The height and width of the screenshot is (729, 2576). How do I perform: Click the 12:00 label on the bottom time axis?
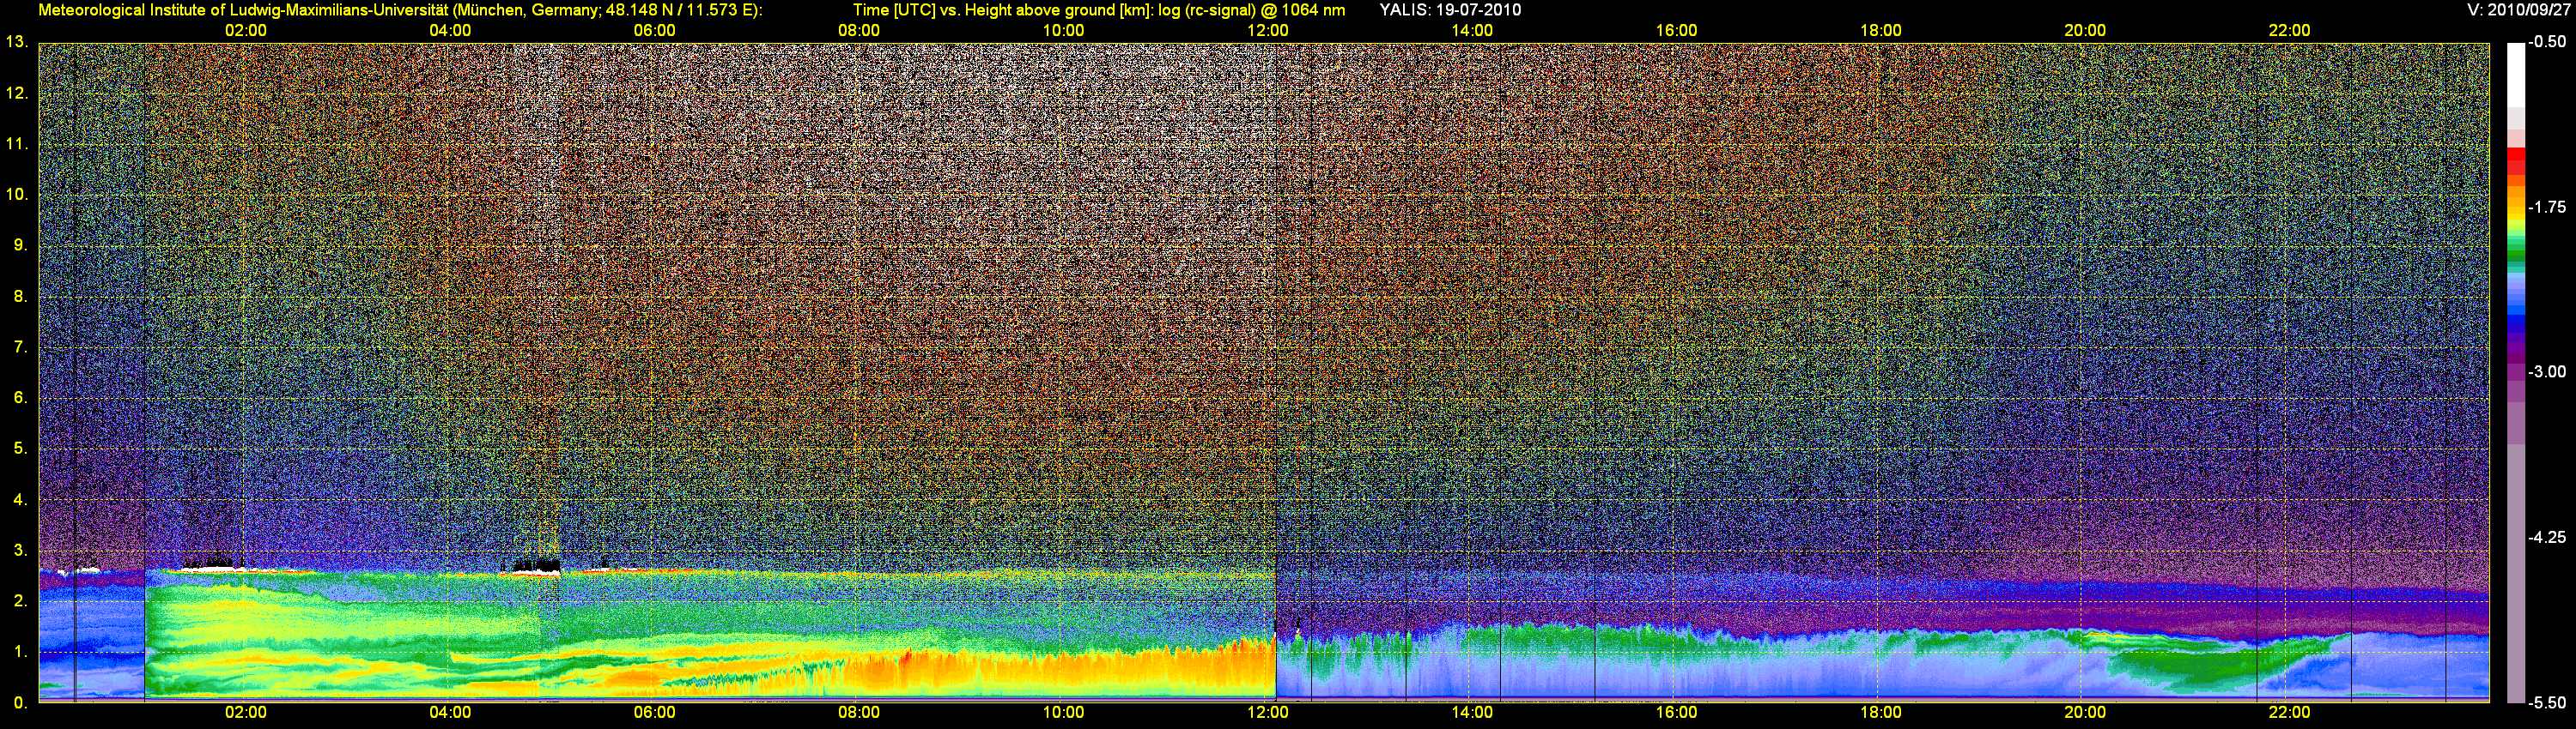tap(1268, 713)
